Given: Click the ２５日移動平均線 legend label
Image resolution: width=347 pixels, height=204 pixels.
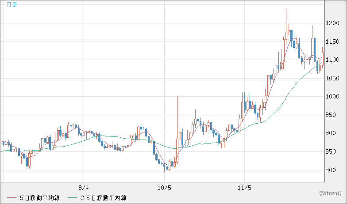Looking at the screenshot, I should pyautogui.click(x=103, y=198).
